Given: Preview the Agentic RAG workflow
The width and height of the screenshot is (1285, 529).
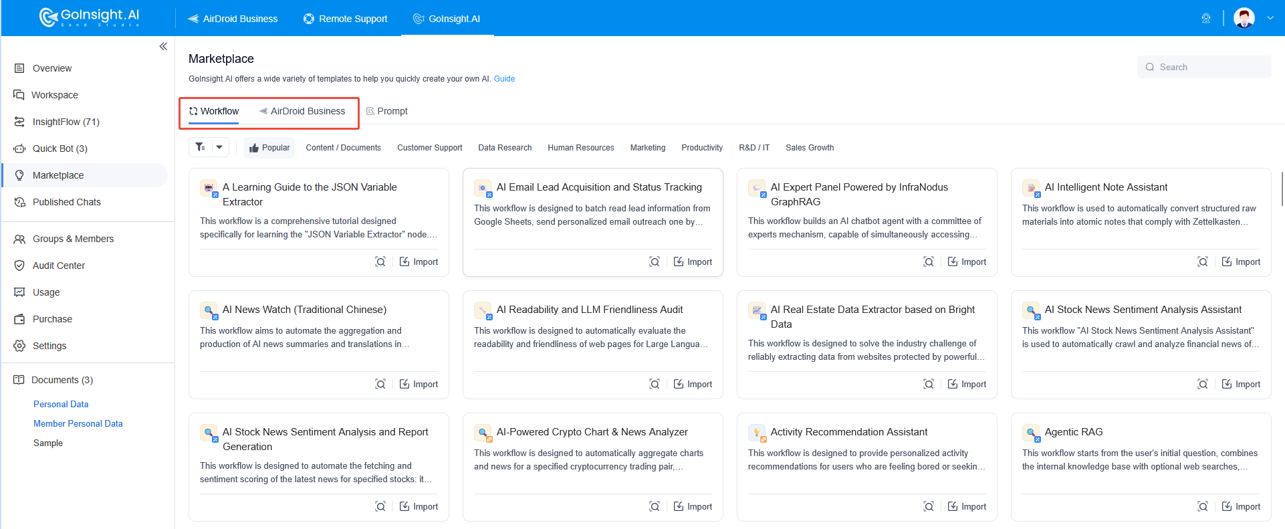Looking at the screenshot, I should coord(1203,506).
